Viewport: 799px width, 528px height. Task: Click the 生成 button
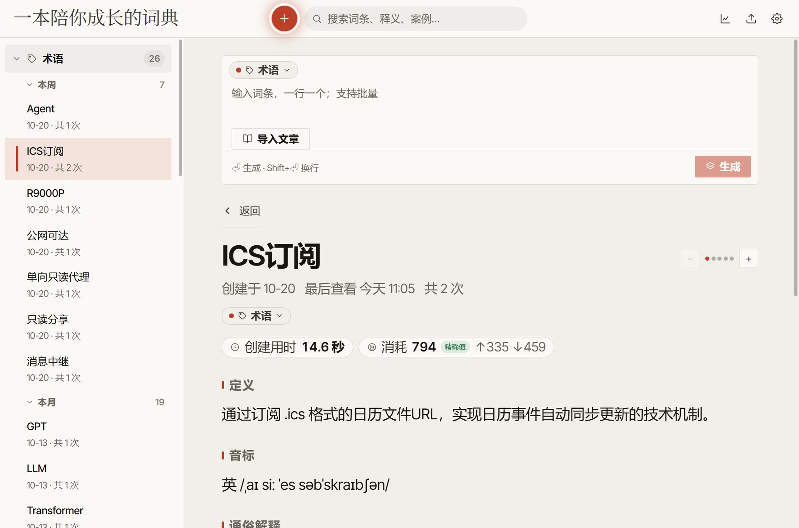[x=723, y=167]
